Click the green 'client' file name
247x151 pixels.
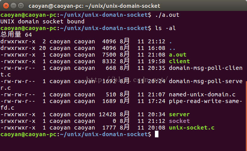[179, 61]
